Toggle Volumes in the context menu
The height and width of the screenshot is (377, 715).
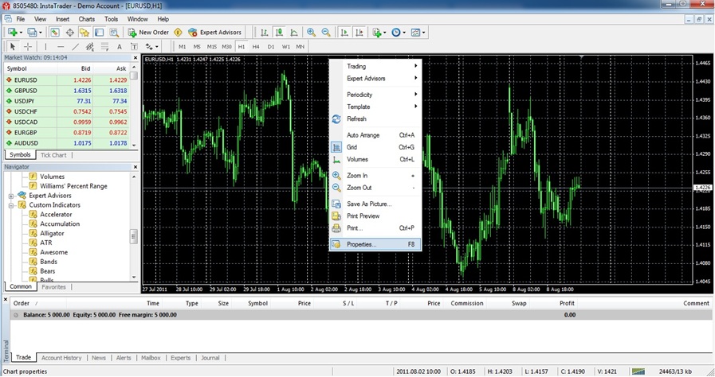coord(357,159)
